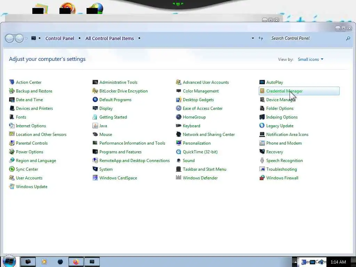Viewport: 356px width, 267px height.
Task: Open Color Management link
Action: click(x=201, y=91)
